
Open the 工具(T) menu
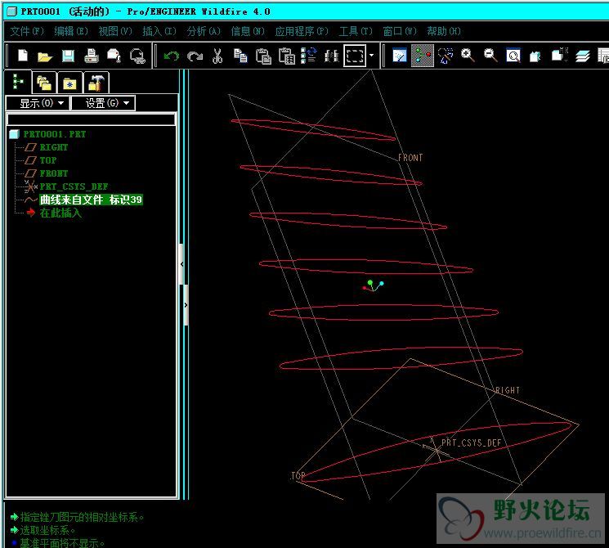[356, 31]
